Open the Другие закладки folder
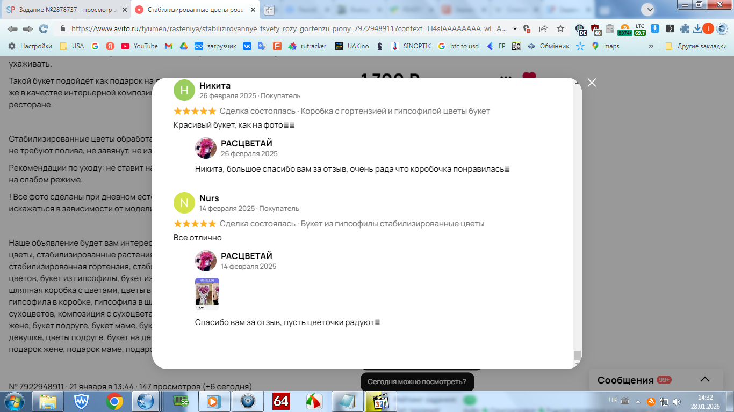This screenshot has height=412, width=734. (696, 46)
